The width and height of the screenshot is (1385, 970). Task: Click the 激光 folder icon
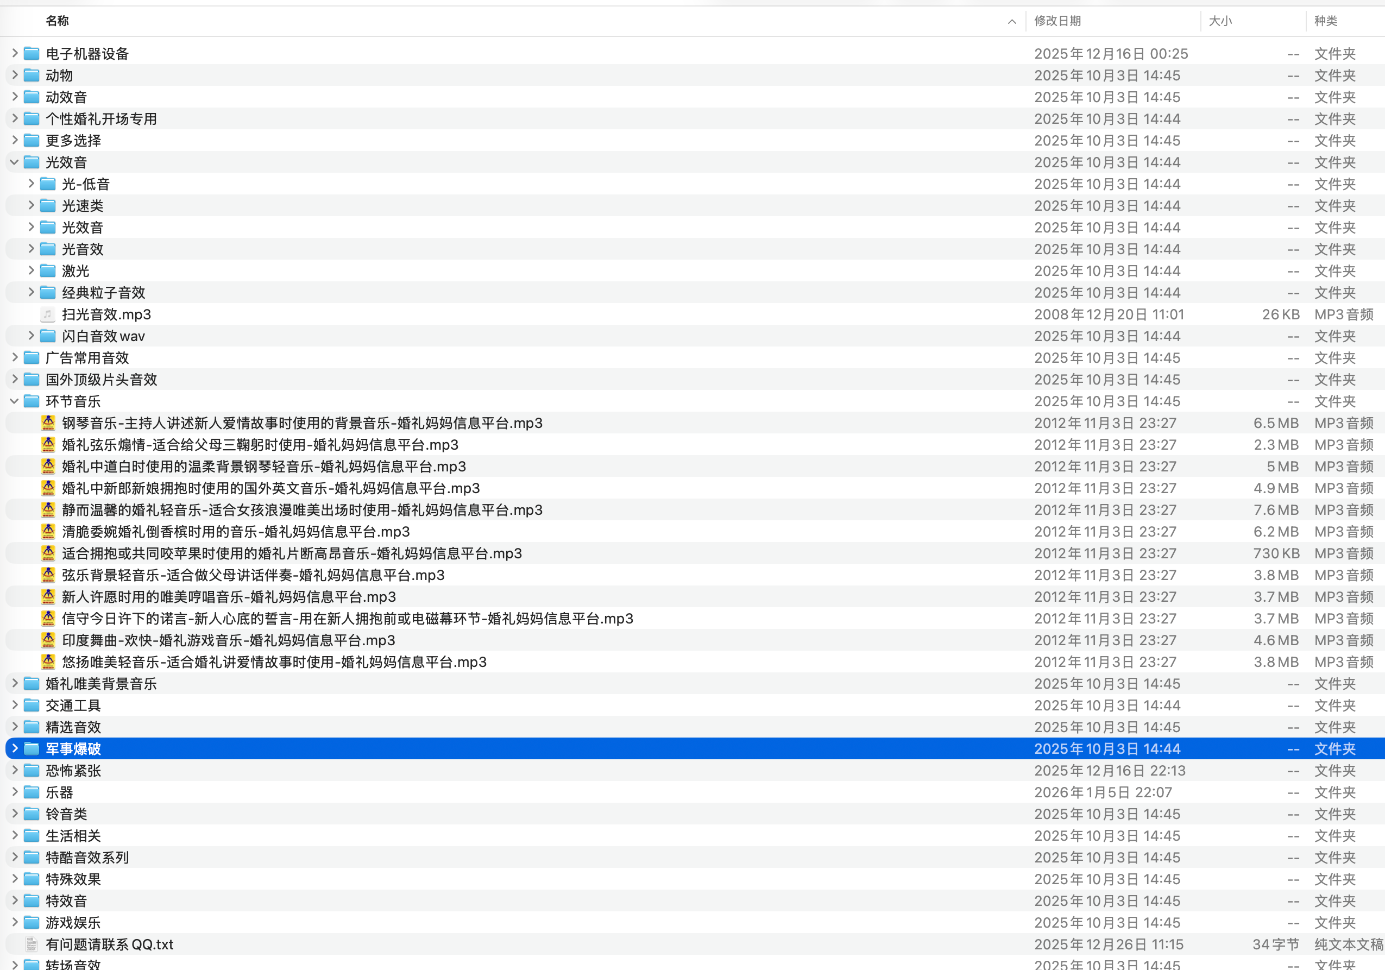pyautogui.click(x=48, y=271)
